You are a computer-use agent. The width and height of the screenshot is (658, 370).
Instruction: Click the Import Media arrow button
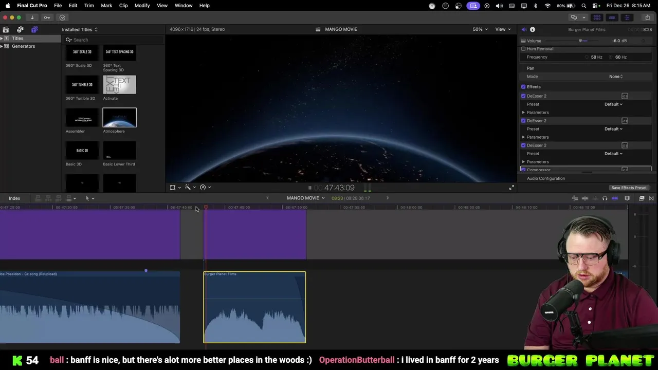pos(32,17)
